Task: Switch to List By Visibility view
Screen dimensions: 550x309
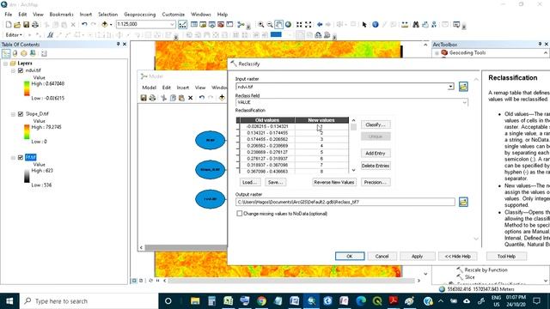Action: [24, 53]
